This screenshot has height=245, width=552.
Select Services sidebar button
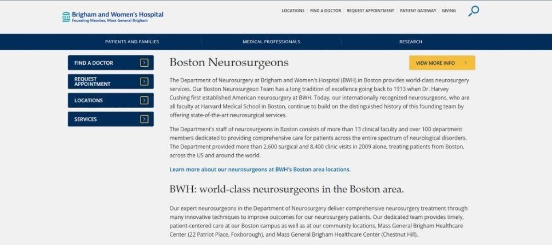pos(110,119)
